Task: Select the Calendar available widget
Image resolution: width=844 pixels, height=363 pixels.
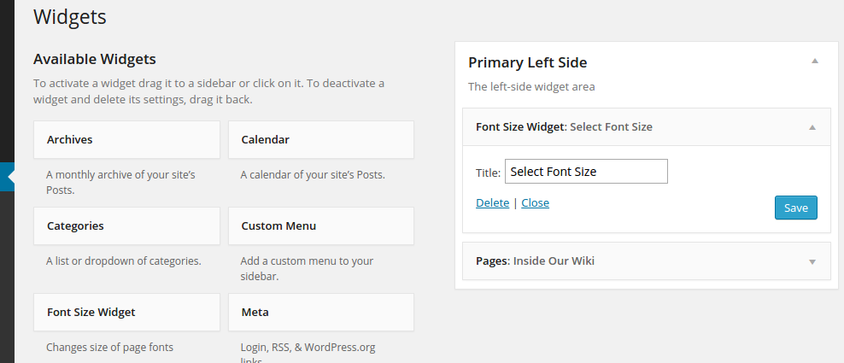Action: (x=320, y=139)
